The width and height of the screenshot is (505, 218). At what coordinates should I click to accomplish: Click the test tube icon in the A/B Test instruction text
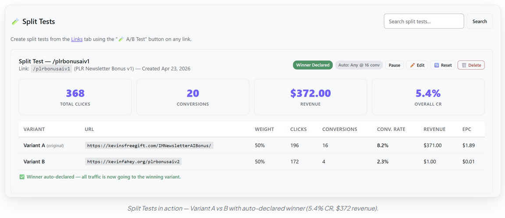click(121, 39)
